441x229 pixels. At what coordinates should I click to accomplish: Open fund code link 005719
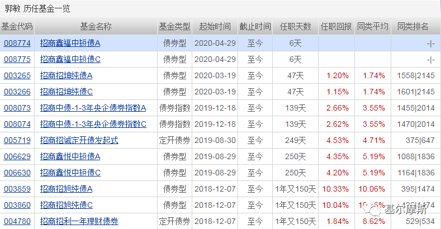[17, 140]
